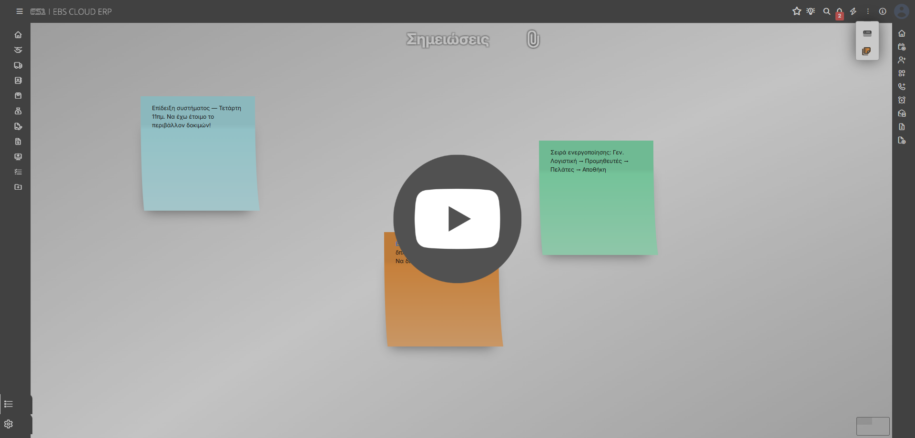Open the invoice dollar document module
This screenshot has width=915, height=438.
18,142
